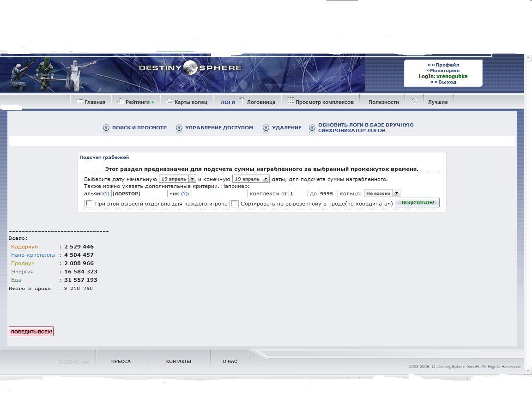Go to the Полезности menu item
532x399 pixels.
click(x=383, y=102)
